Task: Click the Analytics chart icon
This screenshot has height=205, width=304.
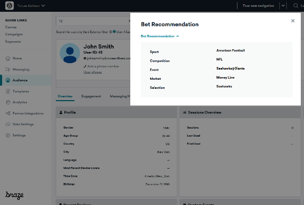Action: pyautogui.click(x=8, y=102)
